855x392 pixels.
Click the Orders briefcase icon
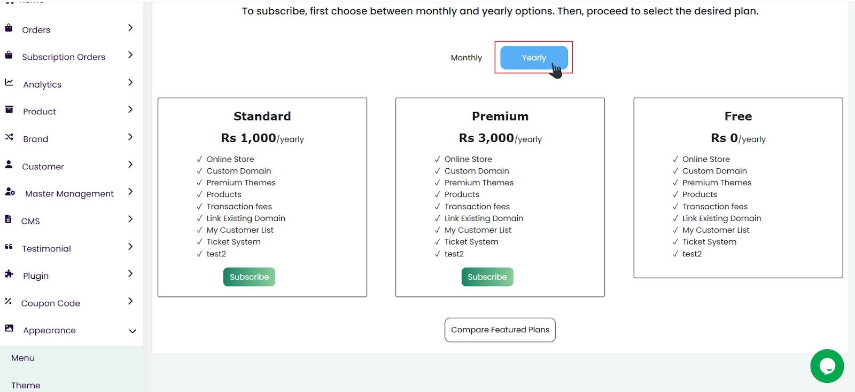point(9,28)
